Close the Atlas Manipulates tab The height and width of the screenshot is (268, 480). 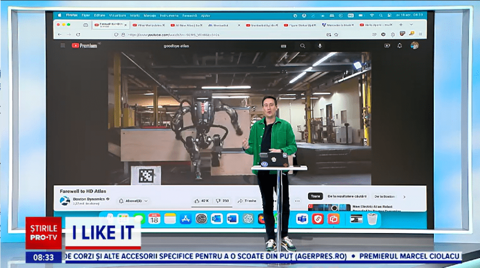[164, 25]
